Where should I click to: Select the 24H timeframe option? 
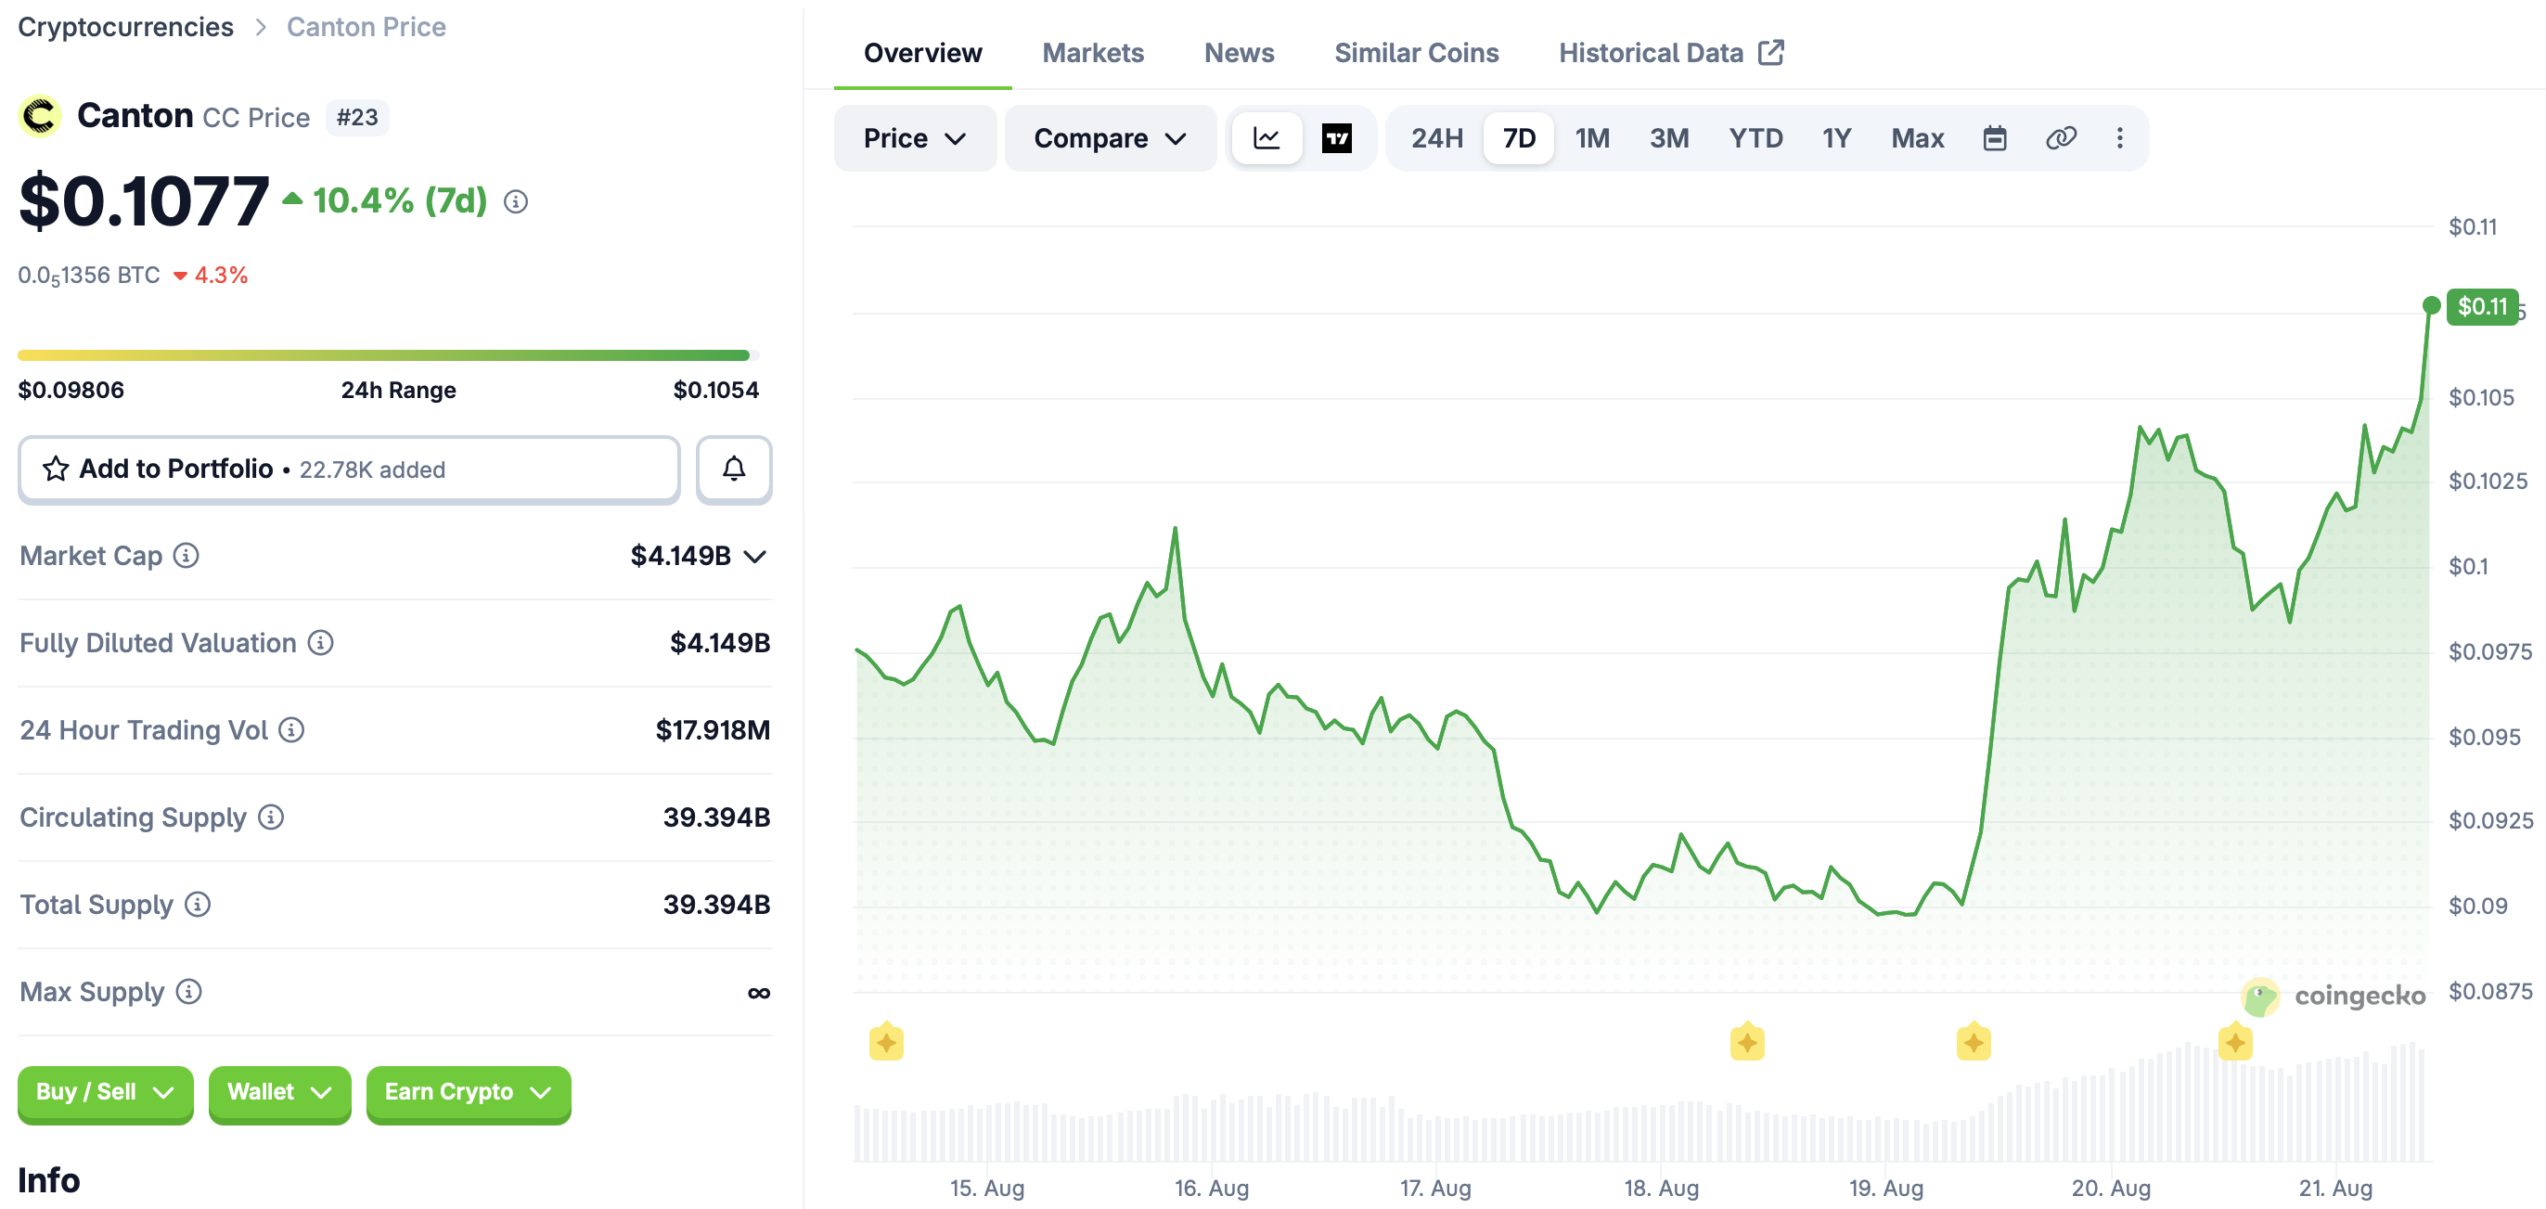[x=1436, y=138]
